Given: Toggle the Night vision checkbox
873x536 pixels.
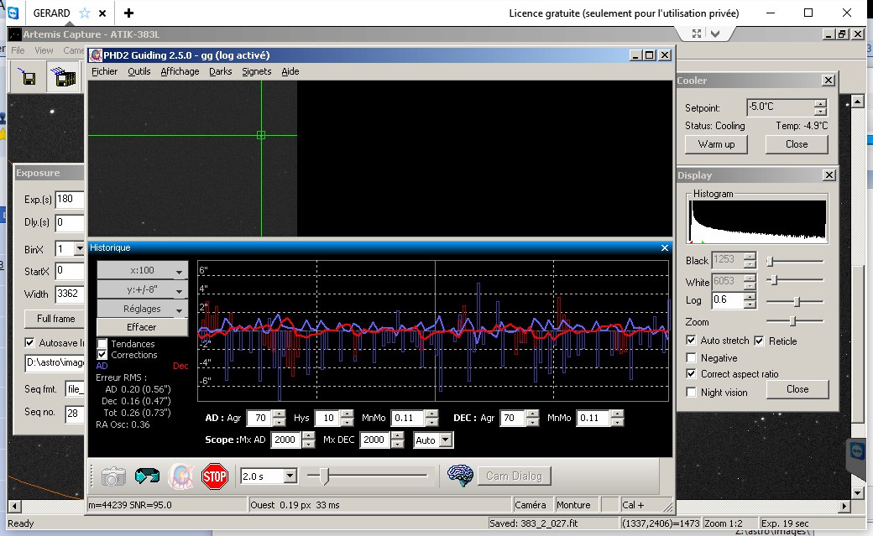Looking at the screenshot, I should 692,393.
